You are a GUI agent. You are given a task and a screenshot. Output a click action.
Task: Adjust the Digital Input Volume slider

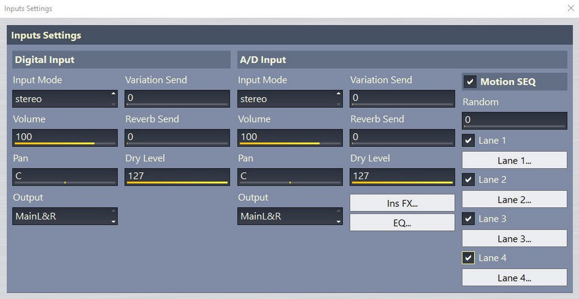[x=65, y=138]
